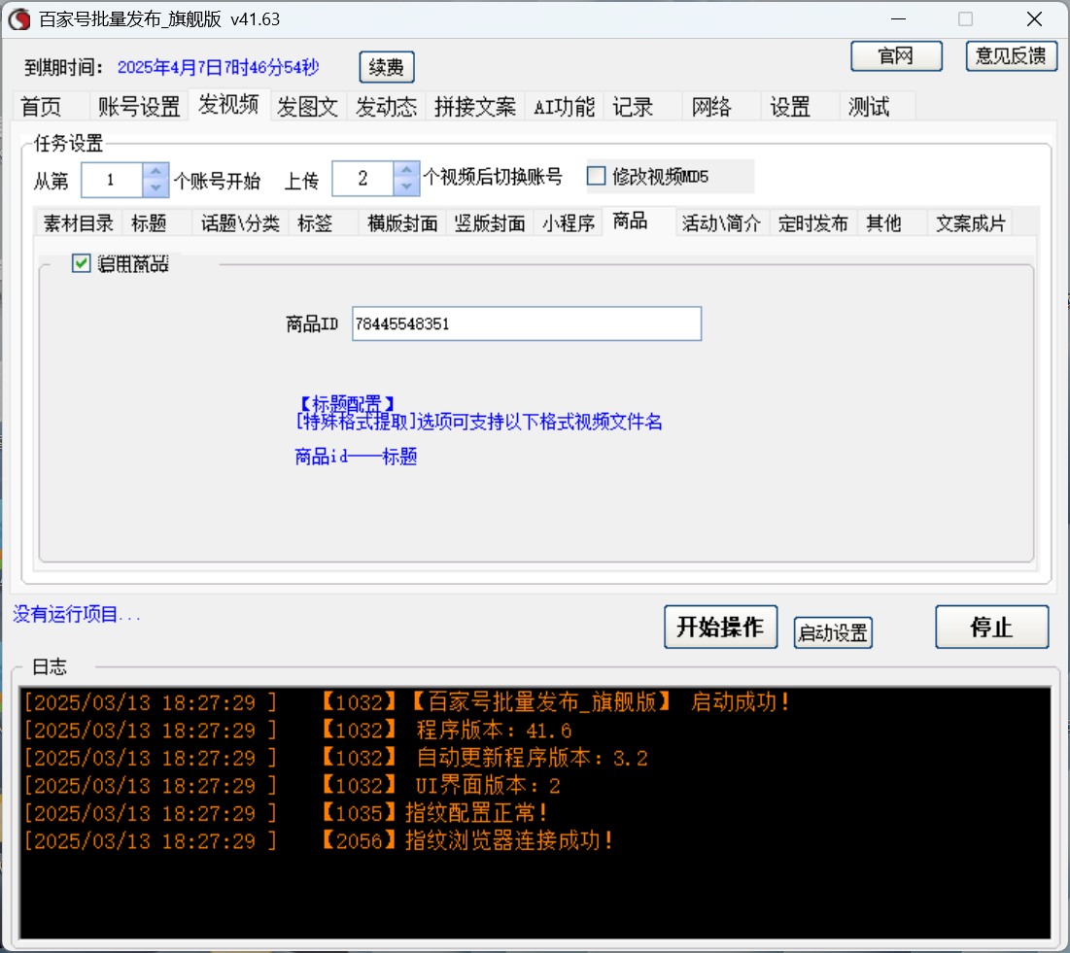Minimize the 百家号批量发布 window
Viewport: 1070px width, 953px height.
(x=899, y=19)
